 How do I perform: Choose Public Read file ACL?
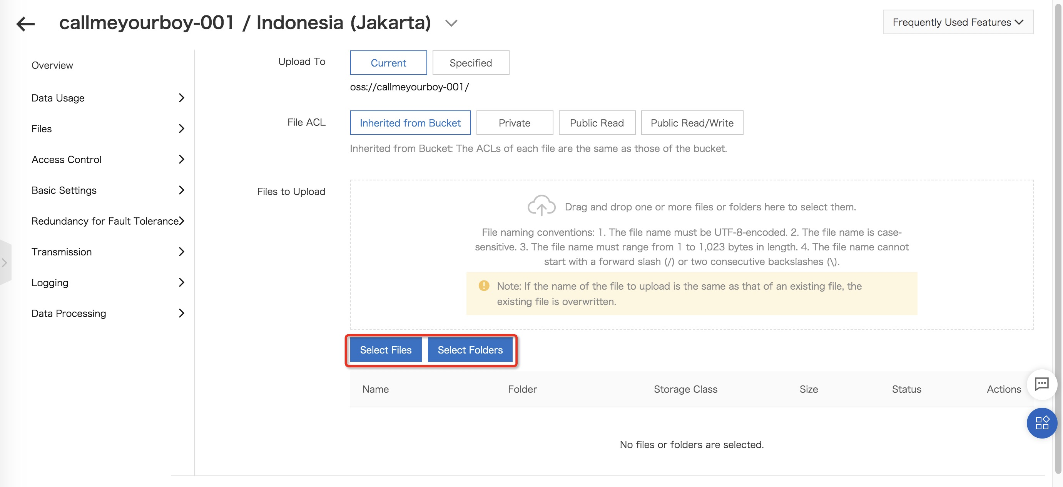point(596,122)
